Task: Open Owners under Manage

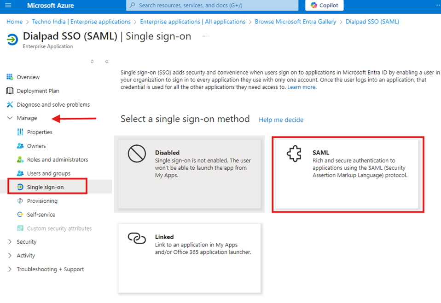Action: tap(36, 146)
